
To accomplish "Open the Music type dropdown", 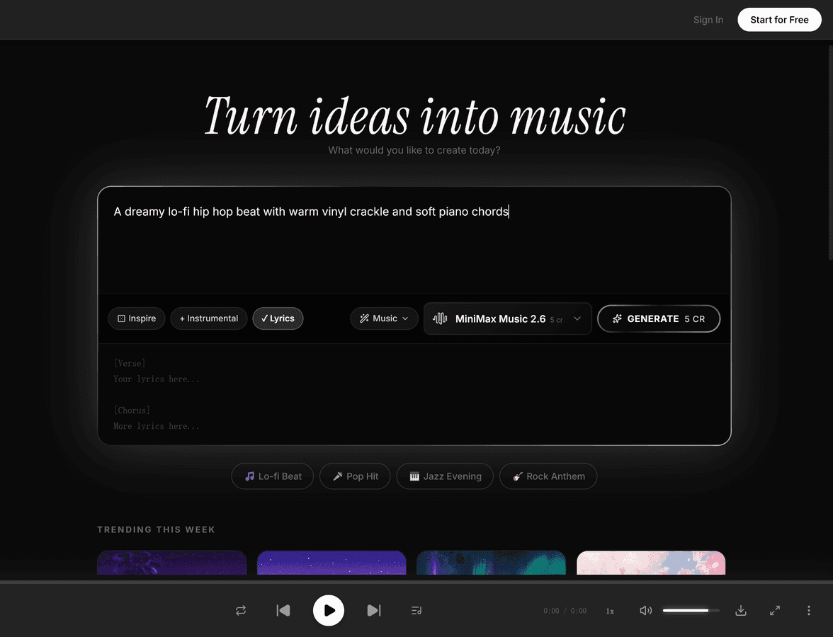I will tap(384, 318).
